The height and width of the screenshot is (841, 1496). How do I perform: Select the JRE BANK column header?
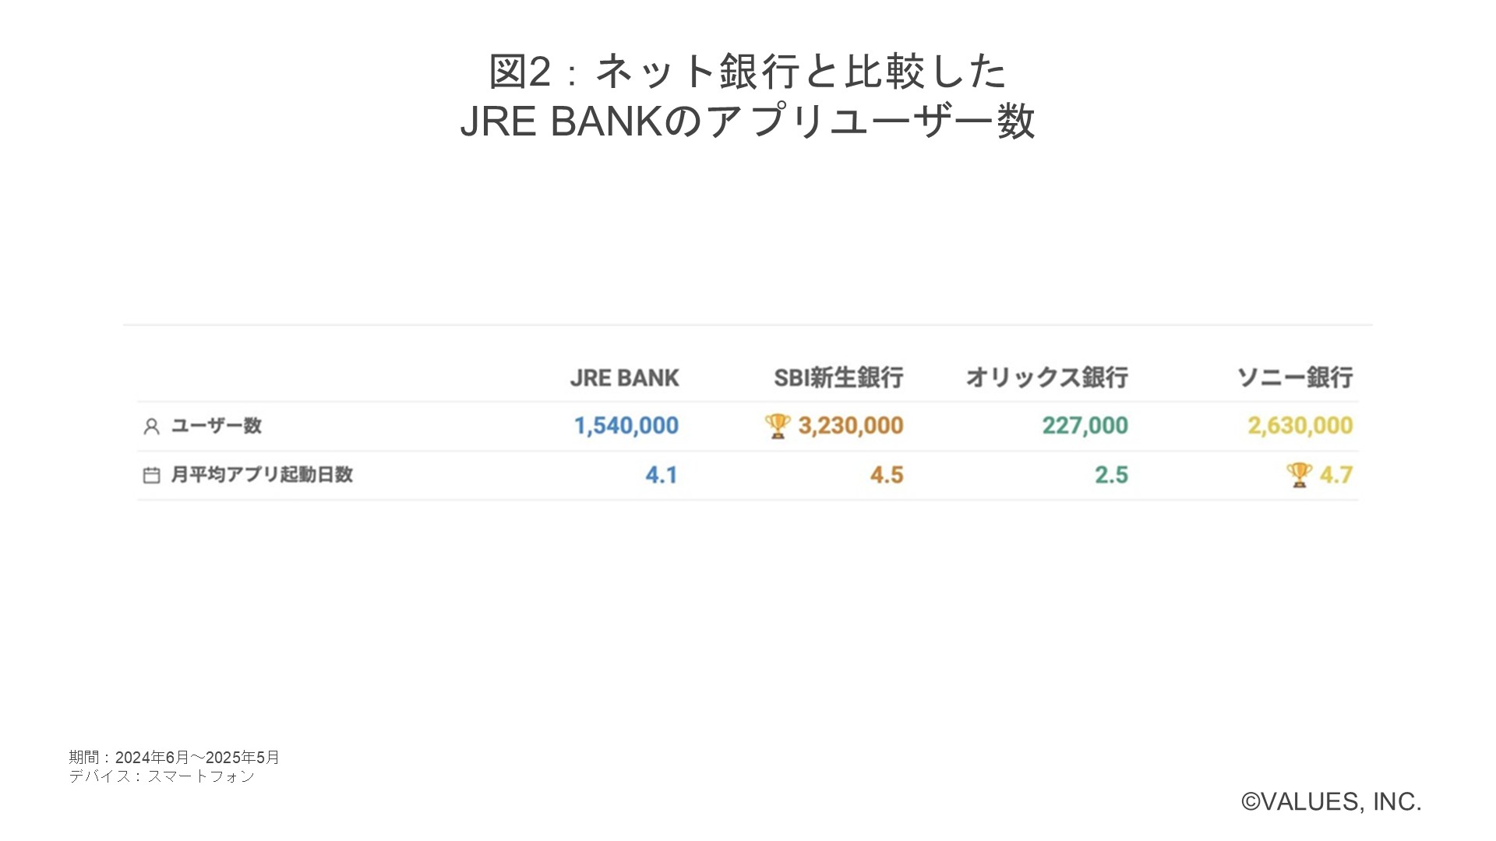coord(624,378)
